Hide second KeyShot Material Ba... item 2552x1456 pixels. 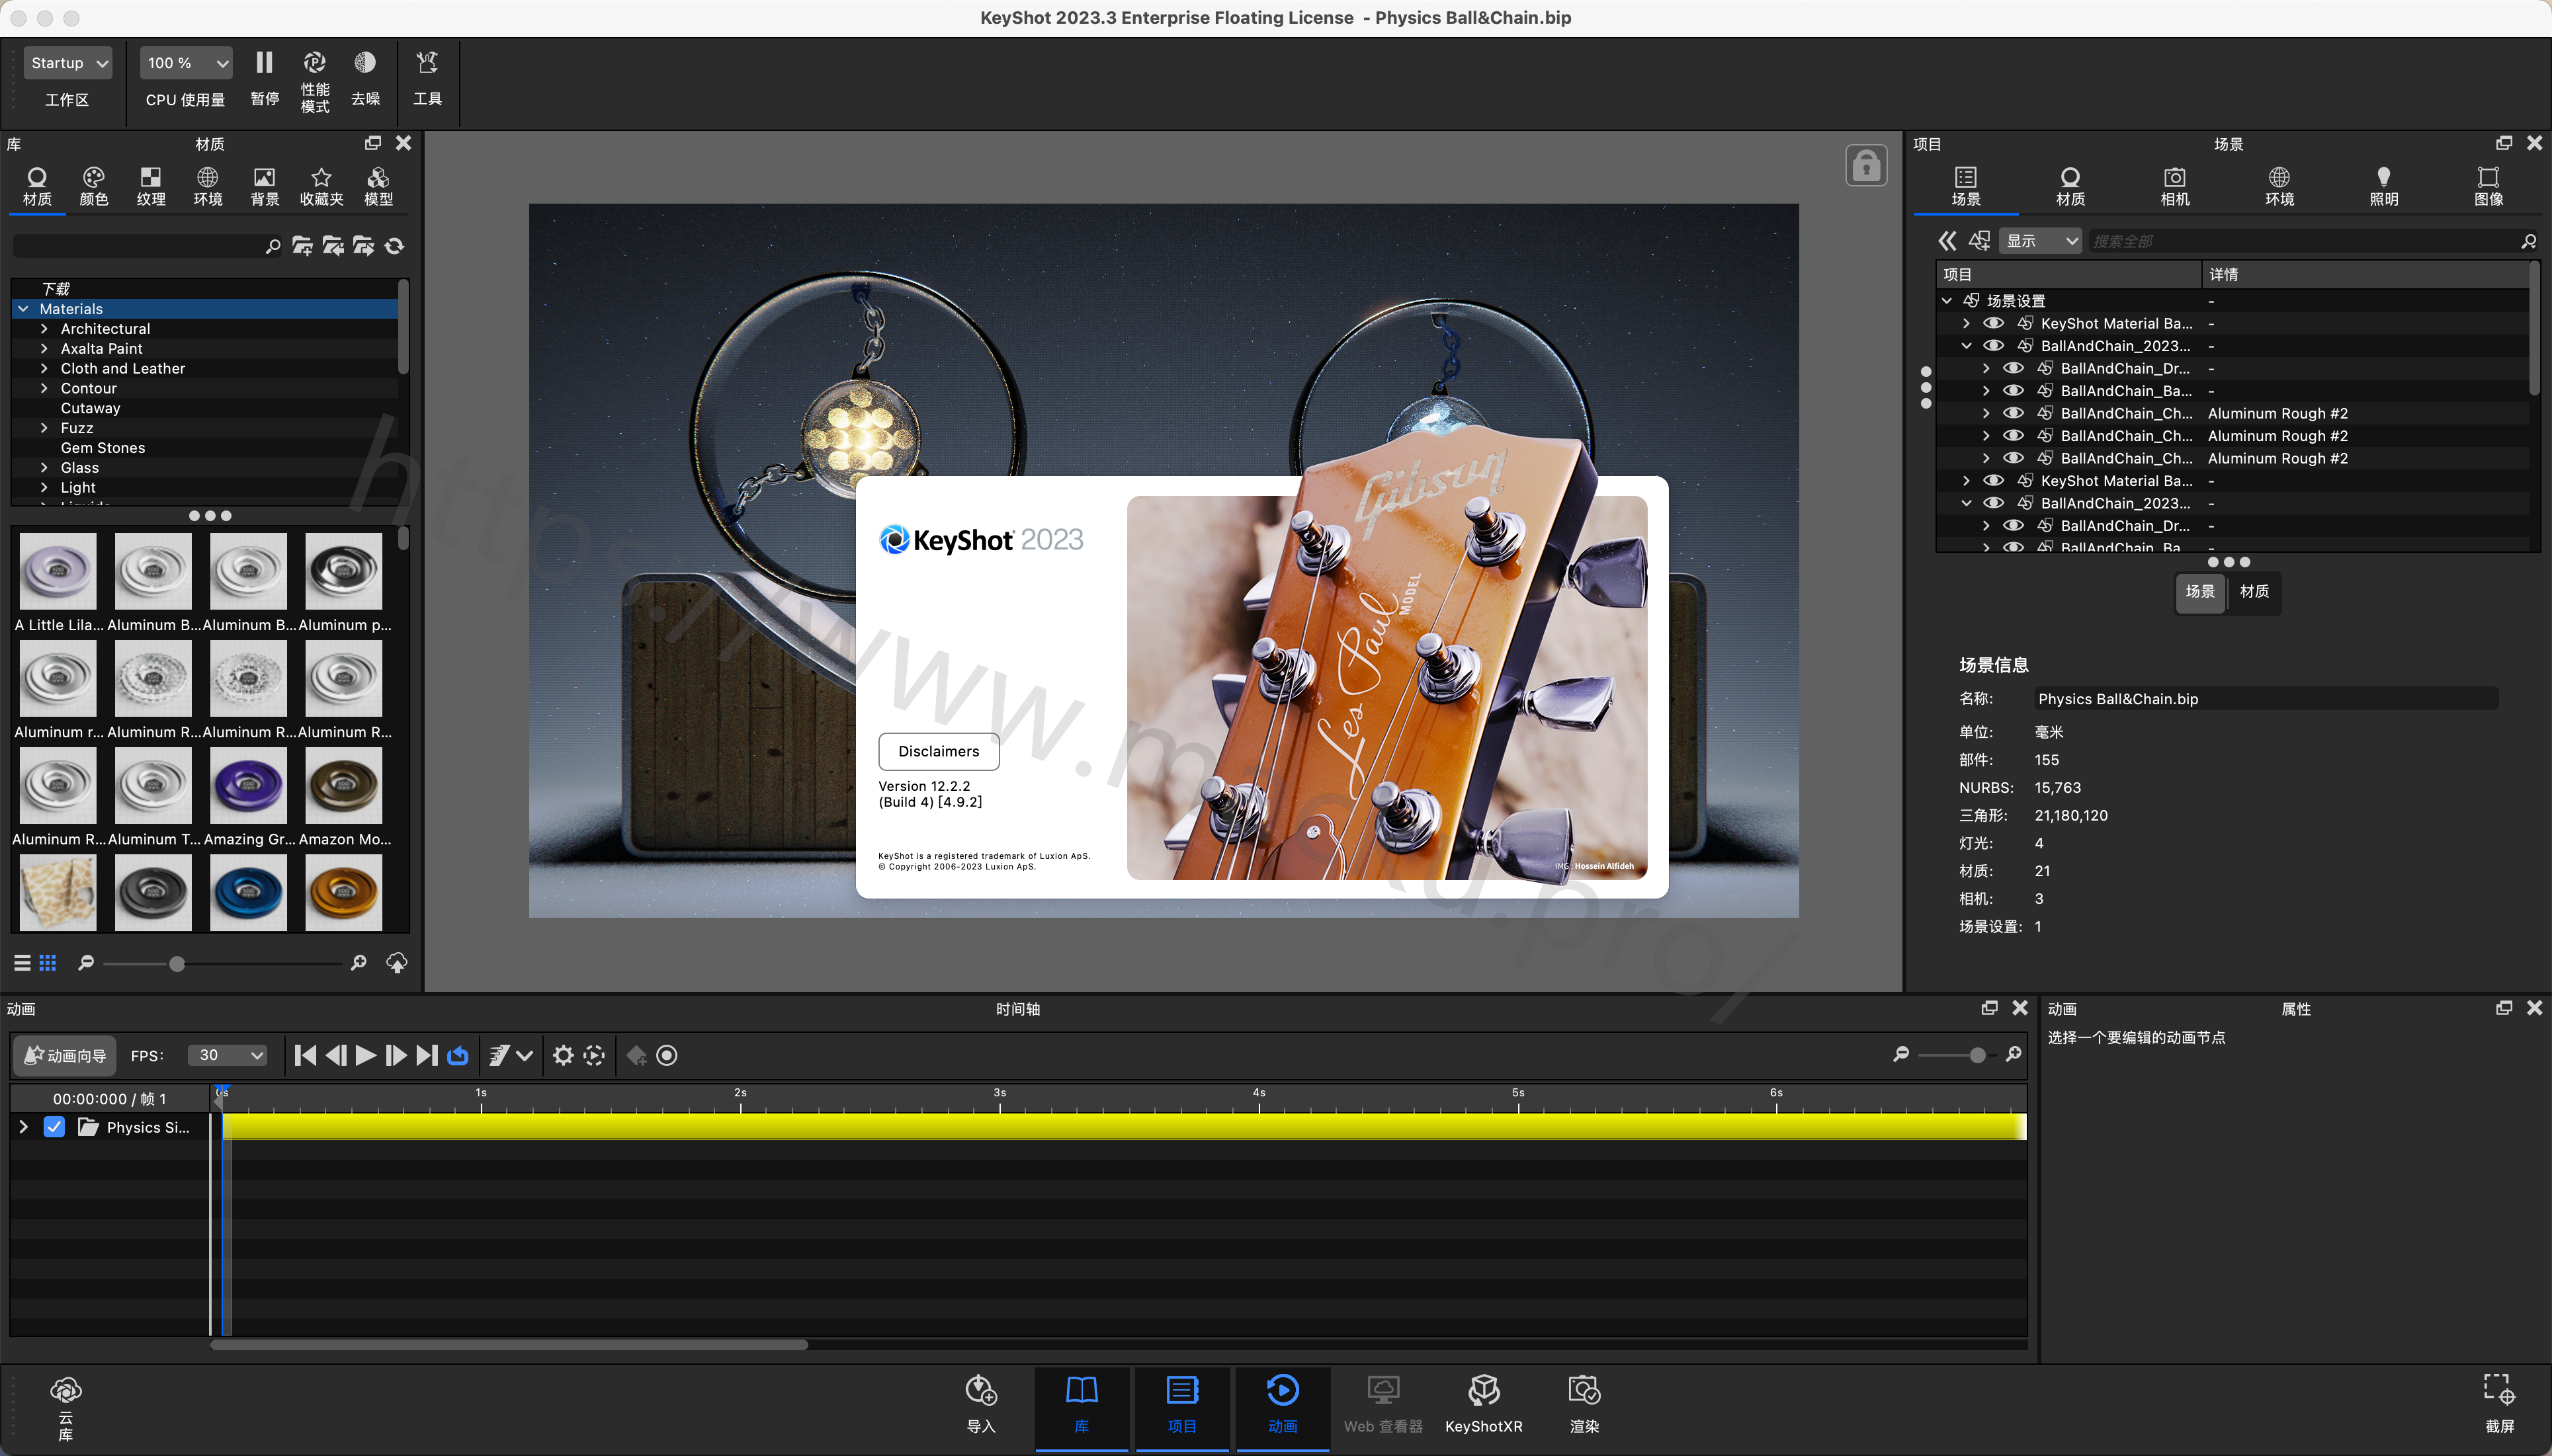point(1994,481)
